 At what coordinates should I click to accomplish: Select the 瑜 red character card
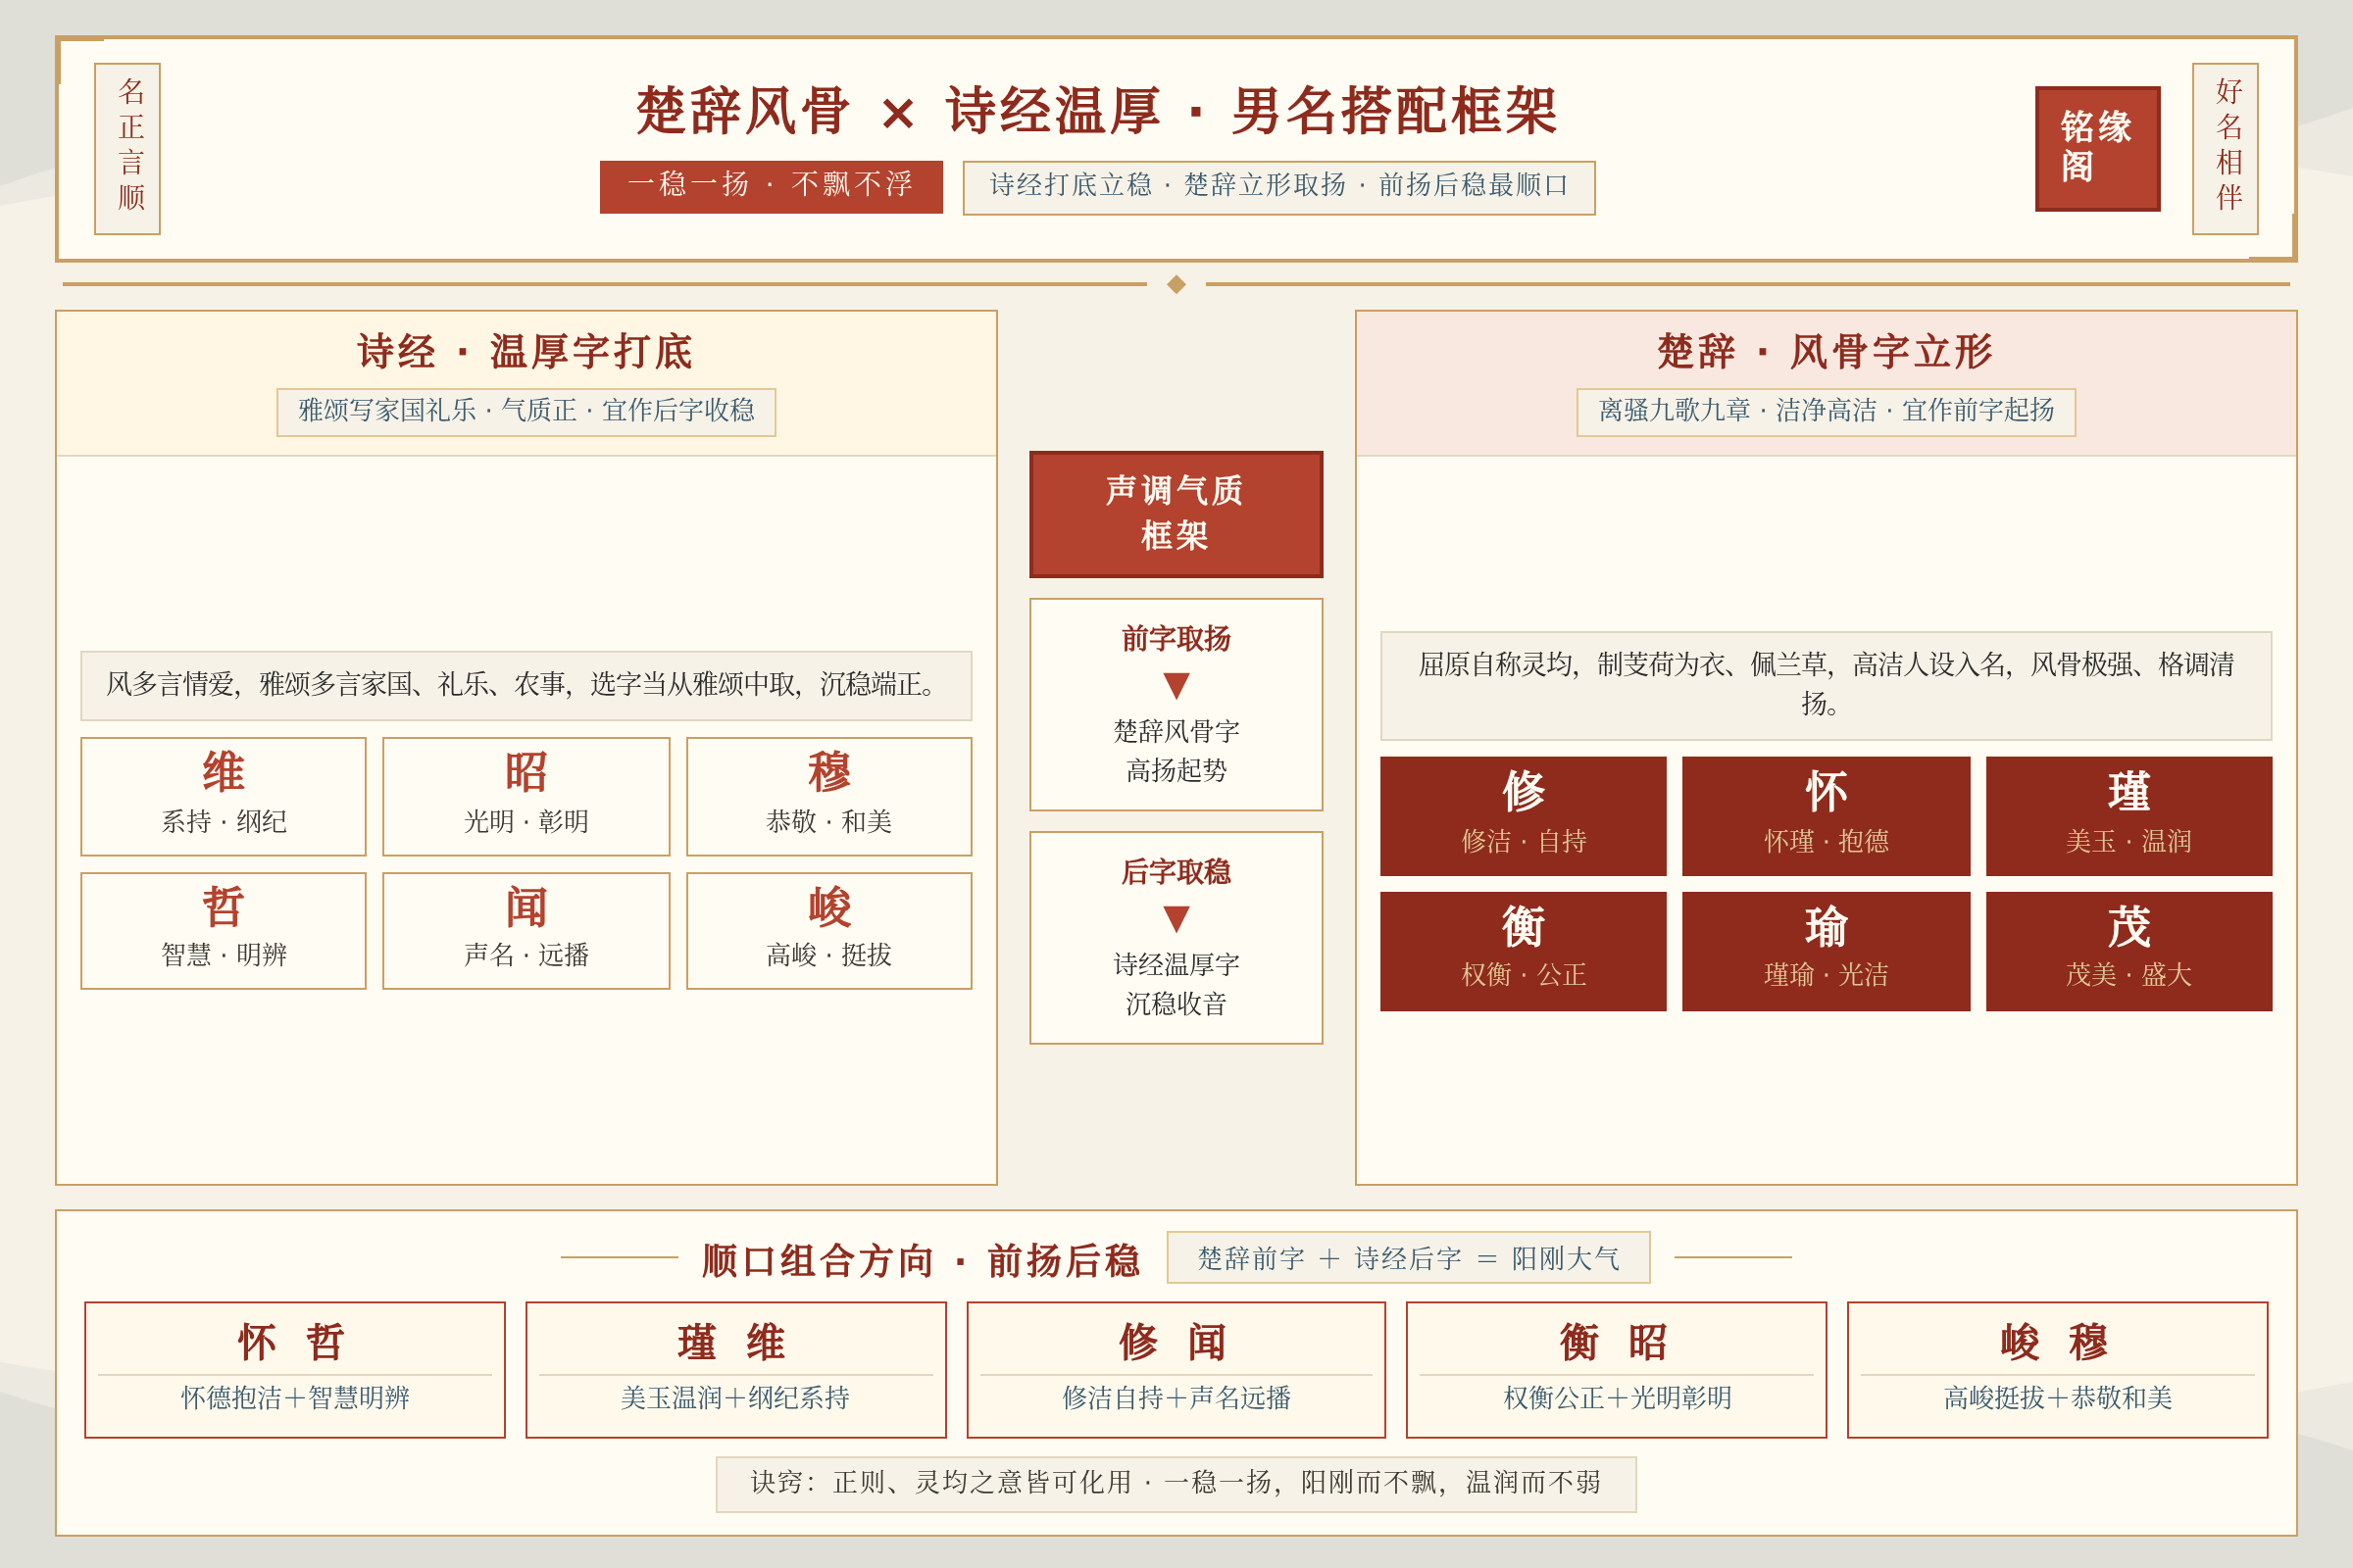pos(1825,951)
